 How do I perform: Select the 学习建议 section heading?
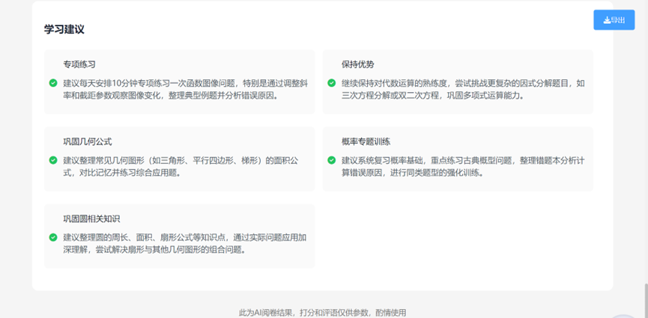point(64,29)
